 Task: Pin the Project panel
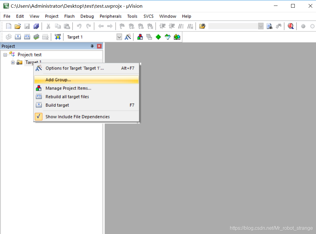point(92,46)
